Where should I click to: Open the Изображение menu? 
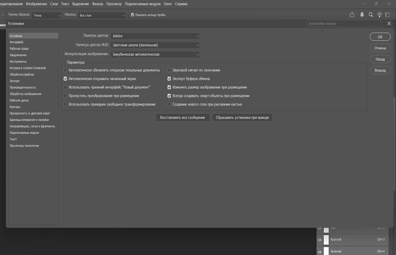coord(37,4)
